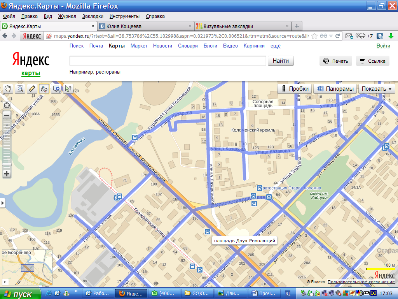
Task: Open the Файл menu
Action: pyautogui.click(x=9, y=16)
